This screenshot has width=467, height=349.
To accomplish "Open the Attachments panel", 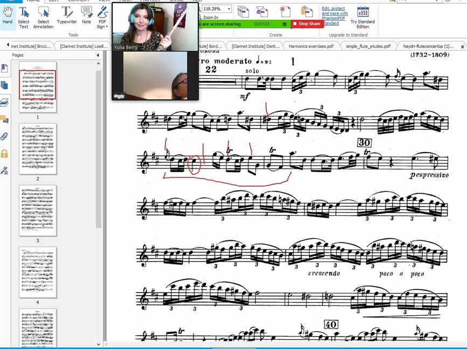I will [x=4, y=137].
